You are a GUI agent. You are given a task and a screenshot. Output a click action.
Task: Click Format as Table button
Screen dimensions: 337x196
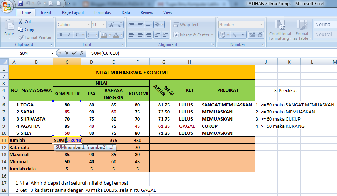(302, 30)
